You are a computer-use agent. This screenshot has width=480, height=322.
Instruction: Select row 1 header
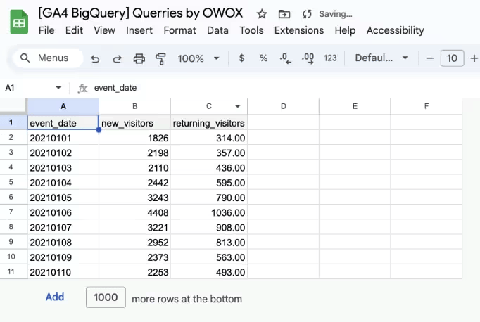pos(13,122)
